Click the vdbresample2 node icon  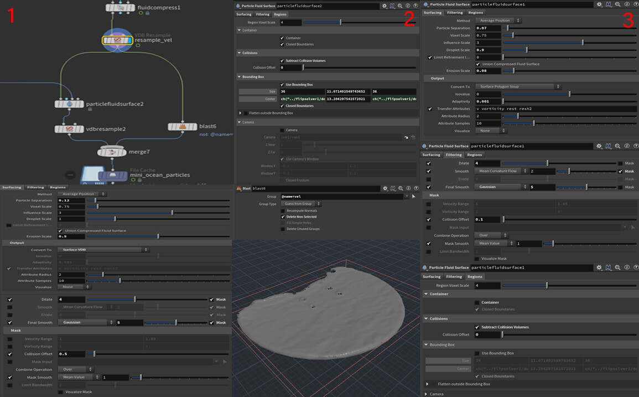70,129
